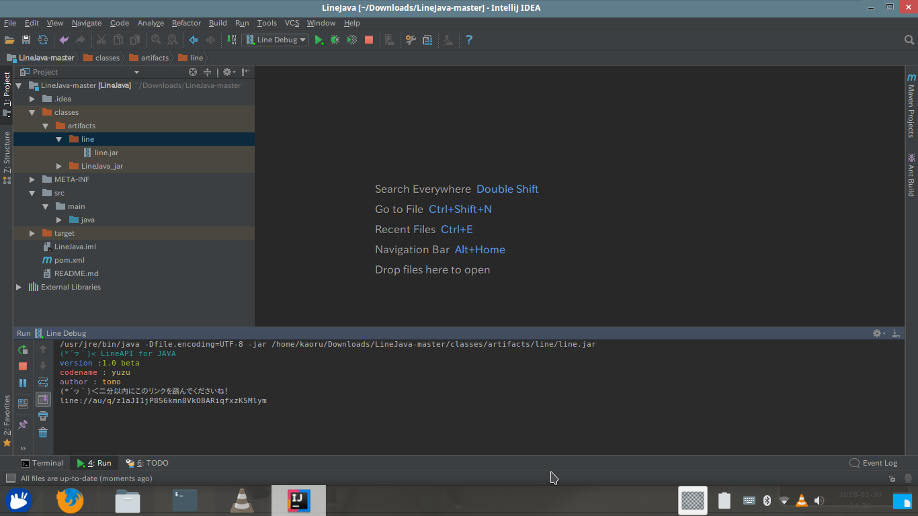Expand the .idea folder
This screenshot has height=516, width=918.
[32, 99]
